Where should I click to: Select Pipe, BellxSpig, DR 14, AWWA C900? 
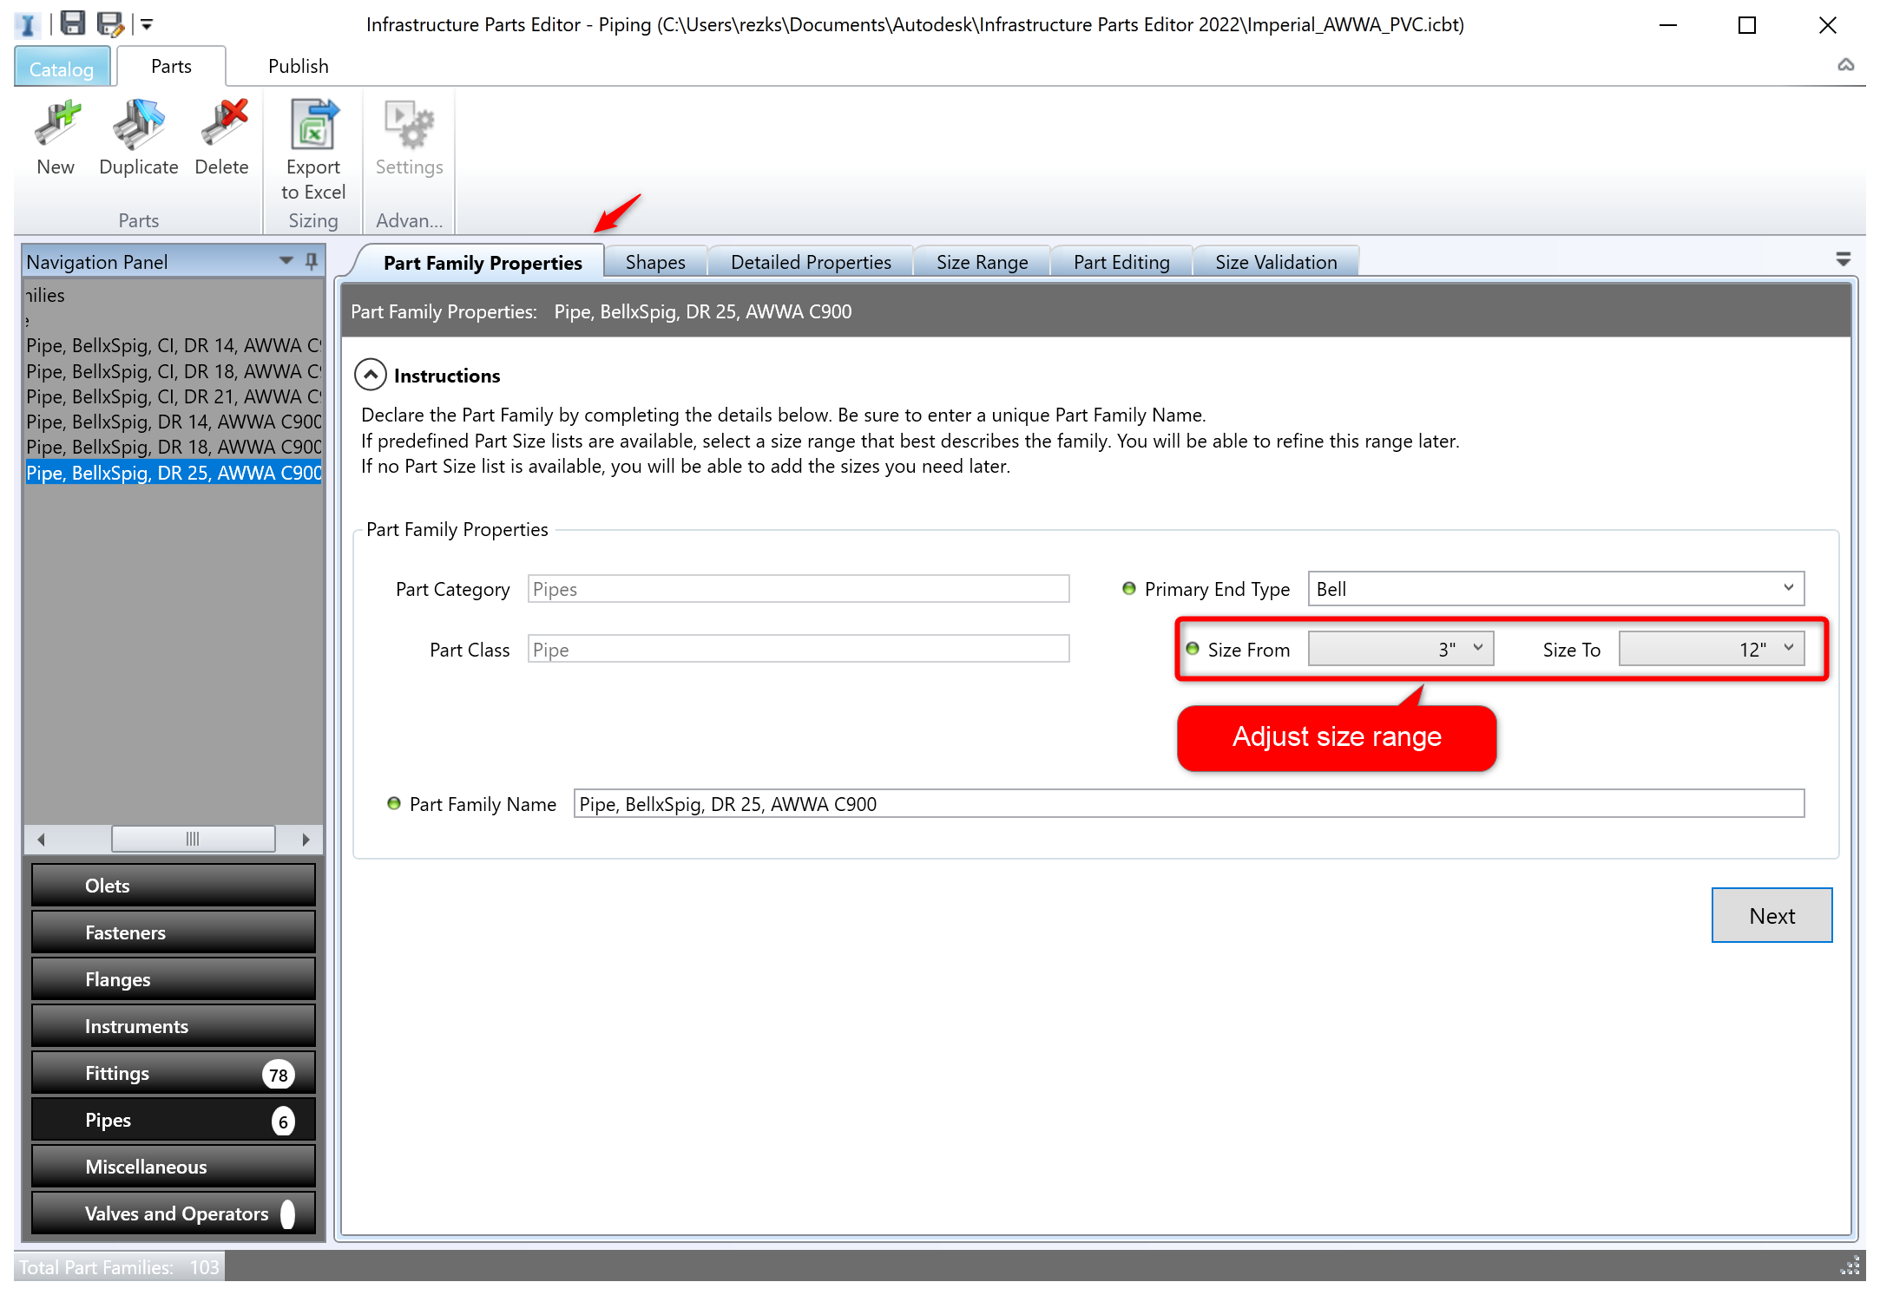pos(173,422)
